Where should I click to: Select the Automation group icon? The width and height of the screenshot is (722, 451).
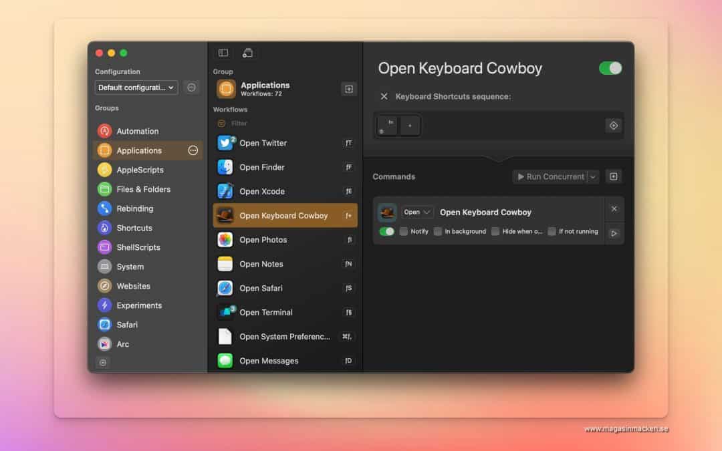[x=104, y=131]
